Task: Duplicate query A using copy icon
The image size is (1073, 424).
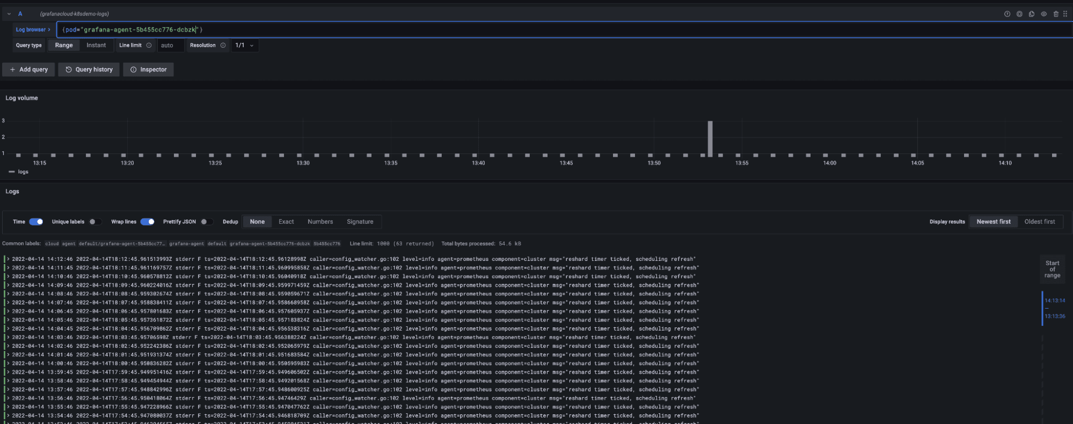Action: click(x=1032, y=14)
